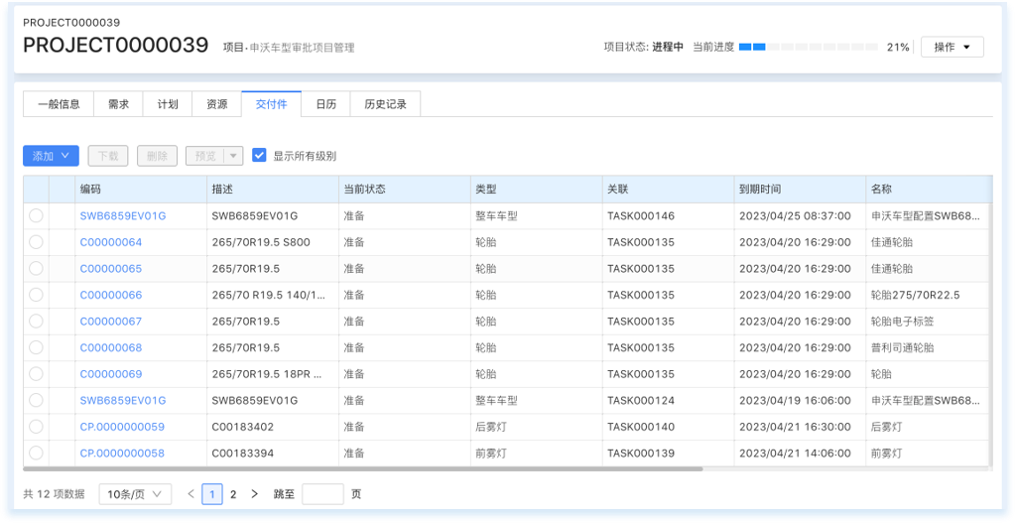This screenshot has width=1015, height=523.
Task: Uncheck the 显示所有级别 checkbox
Action: tap(260, 156)
